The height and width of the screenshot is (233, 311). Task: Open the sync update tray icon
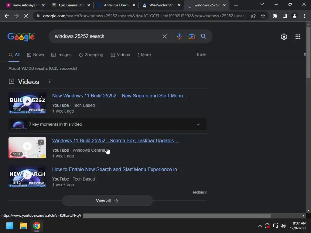[x=267, y=226]
